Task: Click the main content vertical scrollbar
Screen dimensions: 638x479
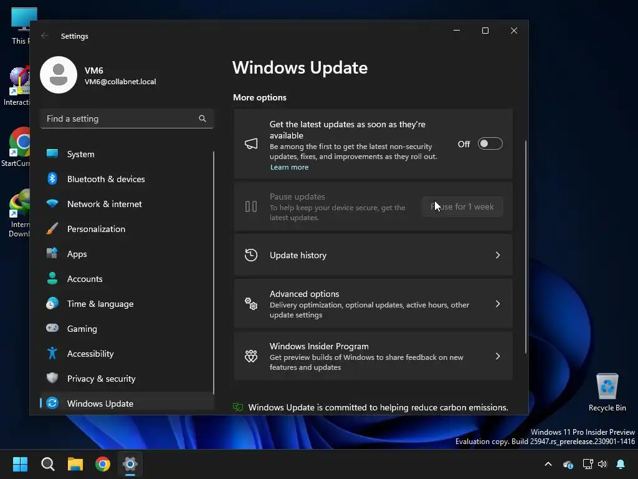Action: (525, 247)
